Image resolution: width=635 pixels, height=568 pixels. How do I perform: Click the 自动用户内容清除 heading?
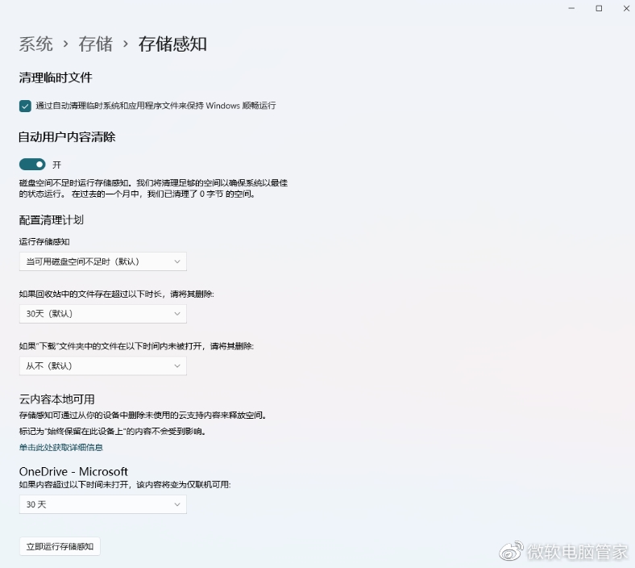[x=67, y=137]
